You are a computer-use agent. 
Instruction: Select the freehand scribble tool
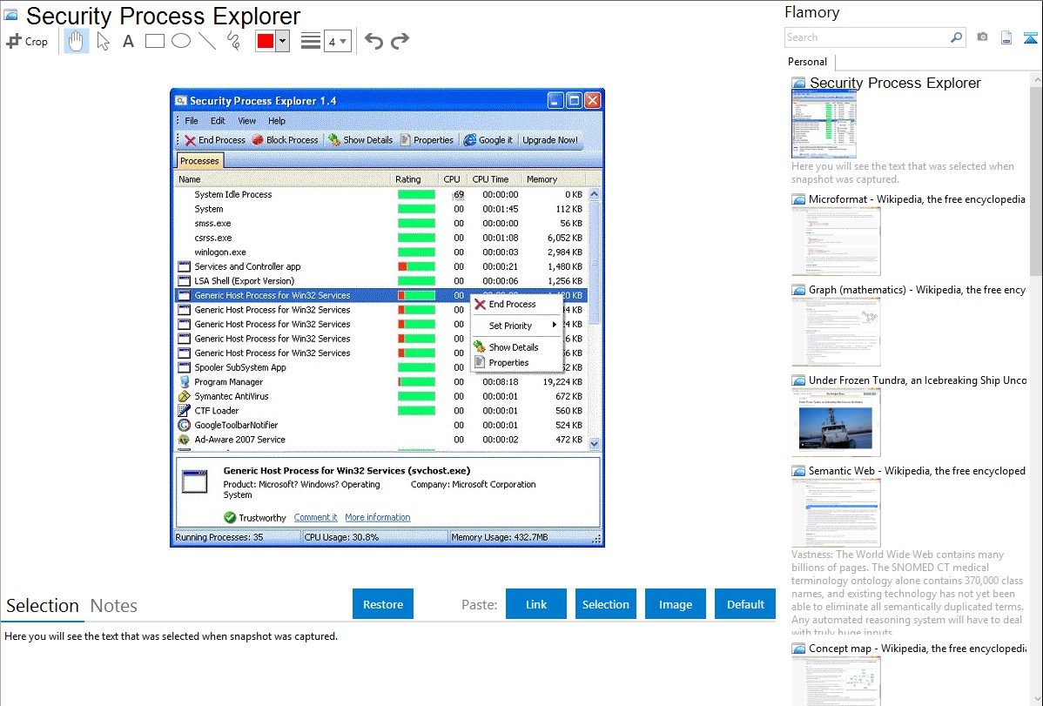[x=233, y=41]
